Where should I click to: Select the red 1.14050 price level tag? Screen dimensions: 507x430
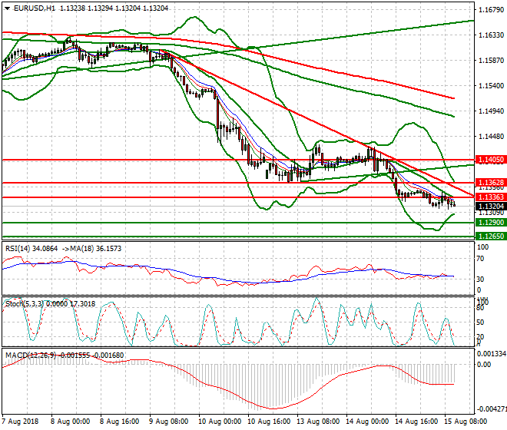pos(491,159)
